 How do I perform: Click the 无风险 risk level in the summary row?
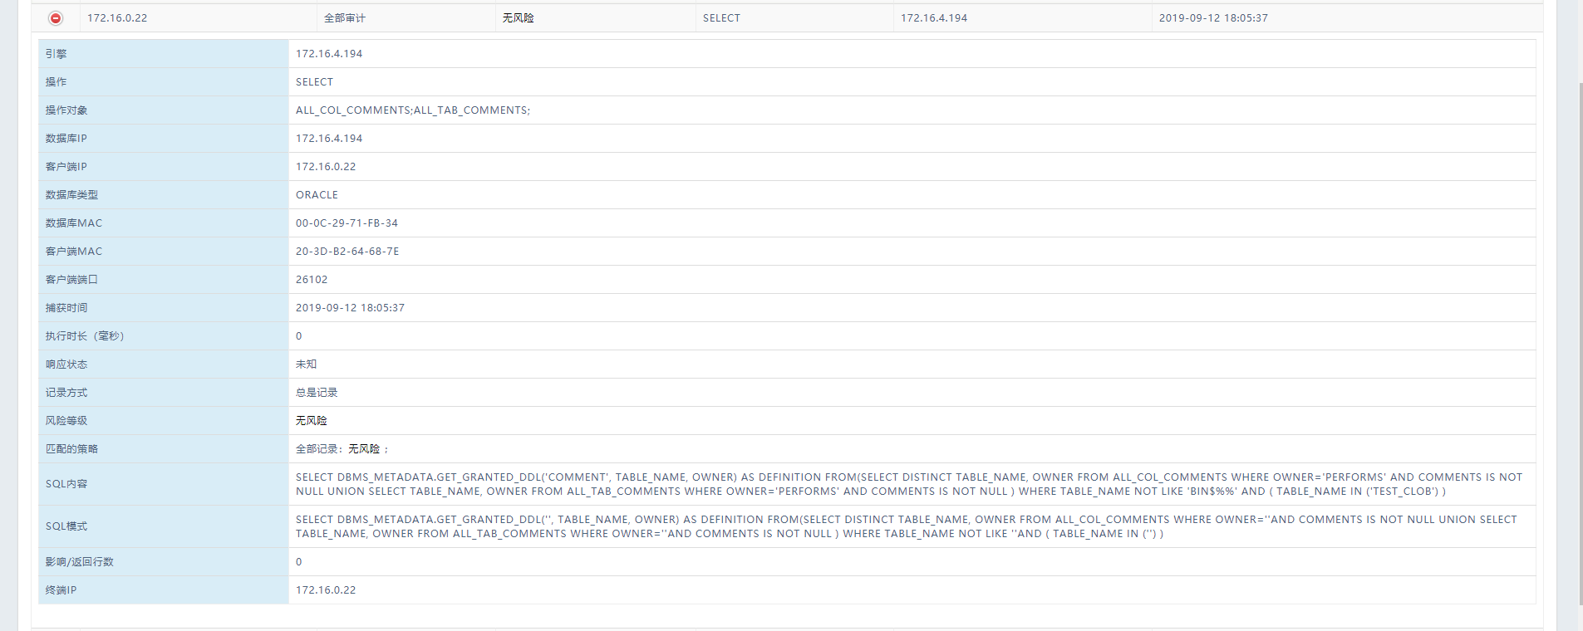518,18
